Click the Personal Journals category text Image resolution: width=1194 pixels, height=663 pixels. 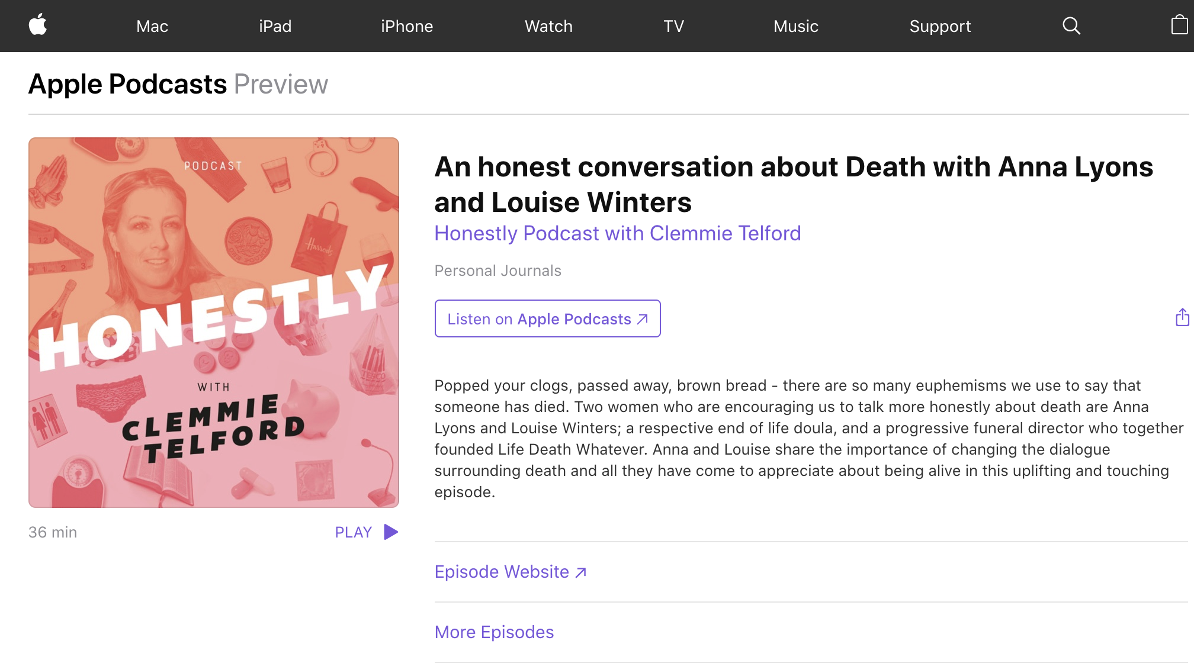tap(497, 271)
